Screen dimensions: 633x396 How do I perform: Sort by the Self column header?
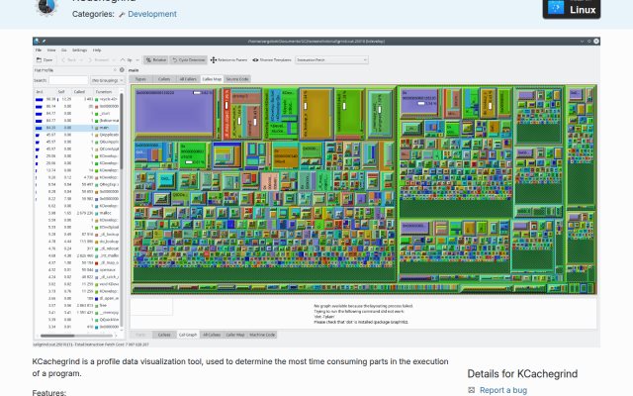click(62, 92)
